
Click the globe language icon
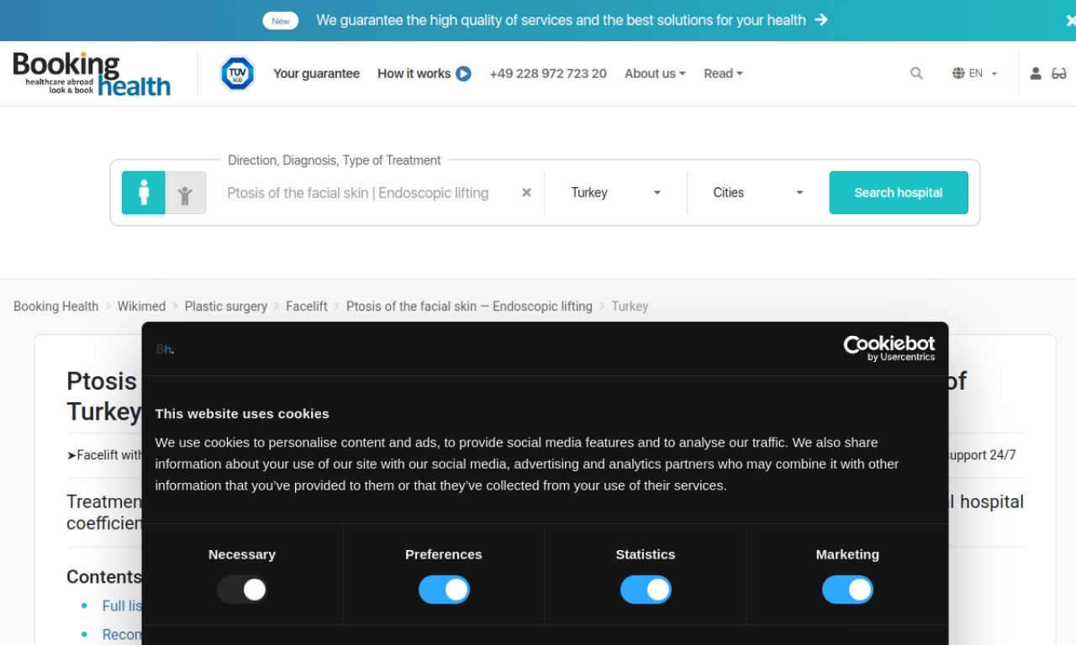958,74
